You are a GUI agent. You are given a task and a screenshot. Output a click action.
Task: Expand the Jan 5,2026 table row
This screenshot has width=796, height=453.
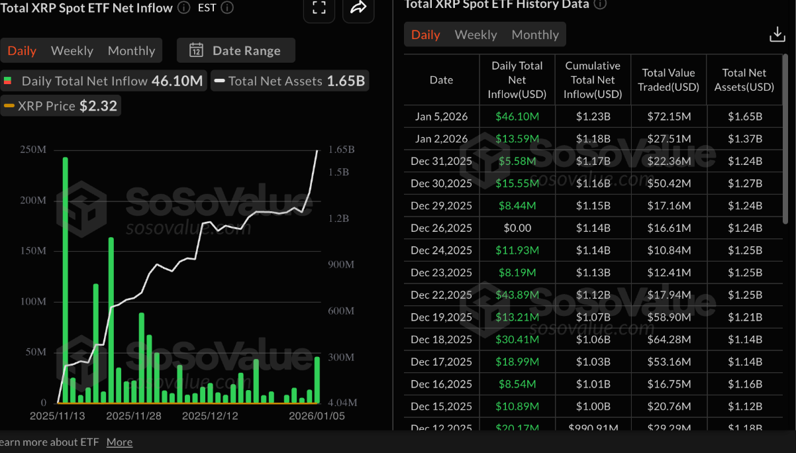pyautogui.click(x=441, y=116)
